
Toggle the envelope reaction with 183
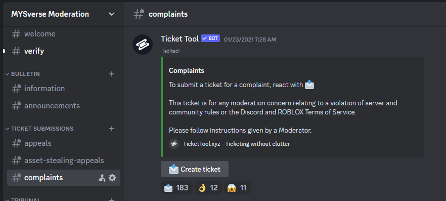(176, 188)
